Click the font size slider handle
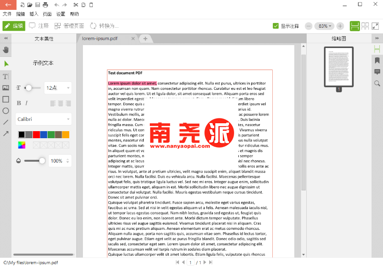The height and width of the screenshot is (267, 383). point(29,88)
